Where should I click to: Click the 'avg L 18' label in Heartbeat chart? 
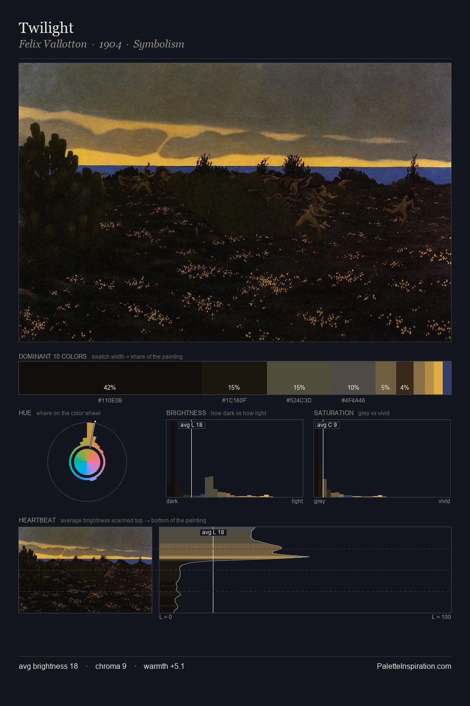pyautogui.click(x=213, y=532)
